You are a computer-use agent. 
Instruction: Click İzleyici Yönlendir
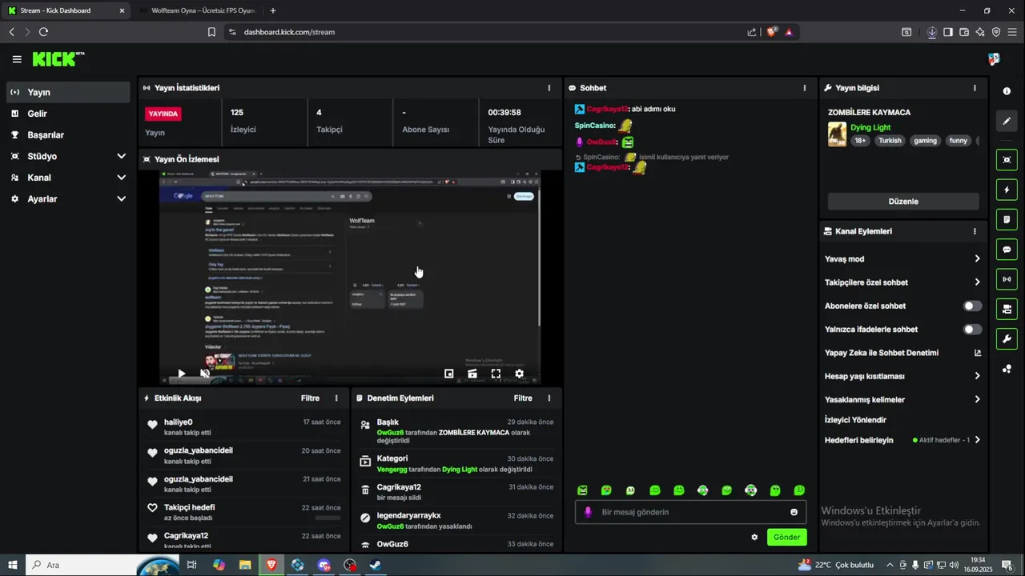pyautogui.click(x=855, y=420)
